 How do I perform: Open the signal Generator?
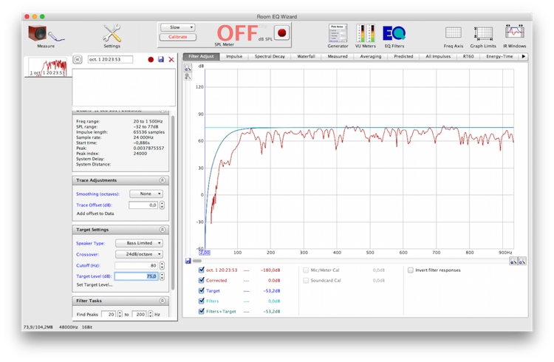[338, 36]
